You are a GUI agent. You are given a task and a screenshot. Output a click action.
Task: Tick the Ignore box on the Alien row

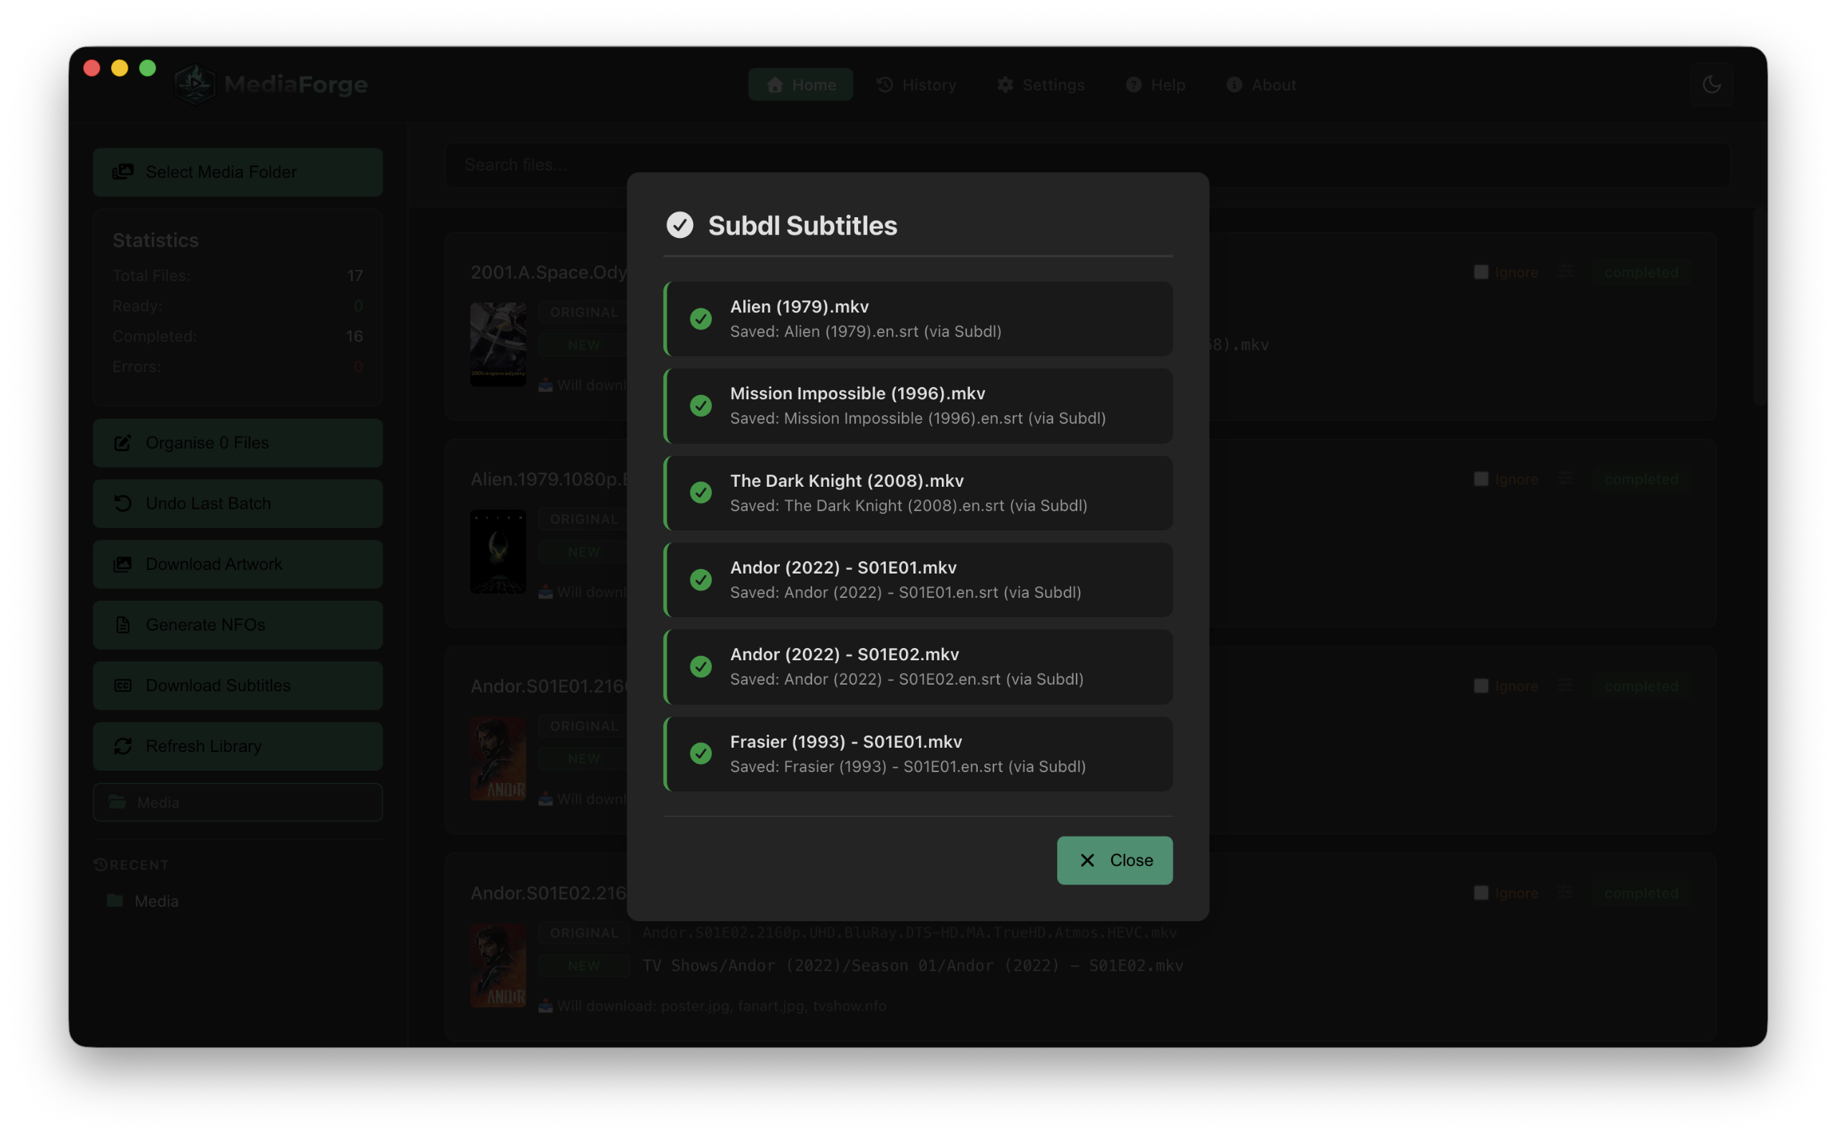1482,479
